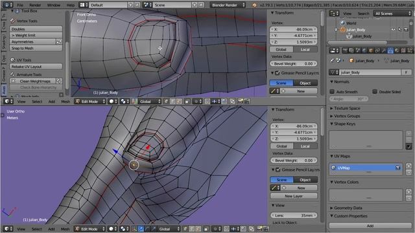Click the proportional editing icon in upper viewport header
This screenshot has width=415, height=233.
click(x=196, y=102)
